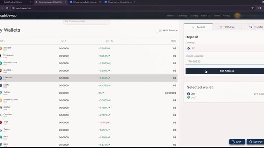264x148 pixels.
Task: Open the Wallets navigation link
Action: pyautogui.click(x=171, y=16)
